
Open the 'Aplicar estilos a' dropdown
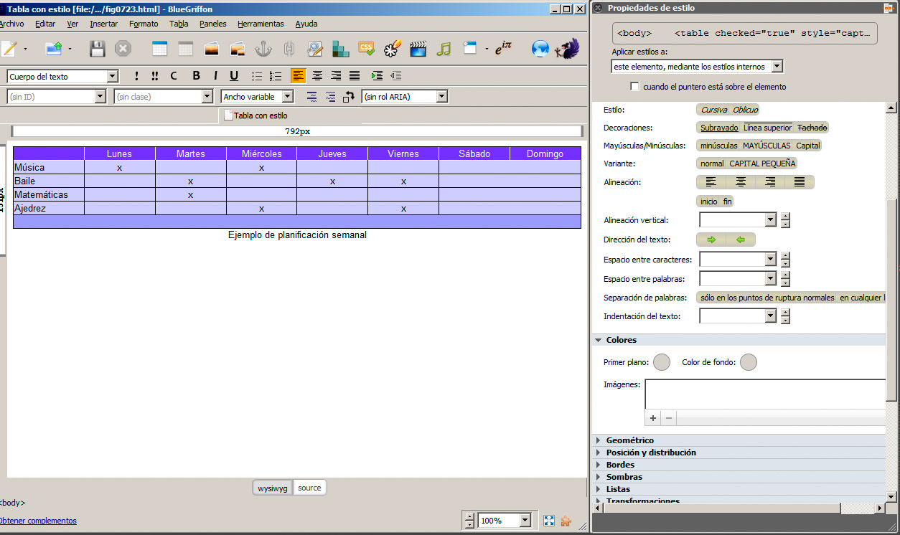tap(698, 67)
